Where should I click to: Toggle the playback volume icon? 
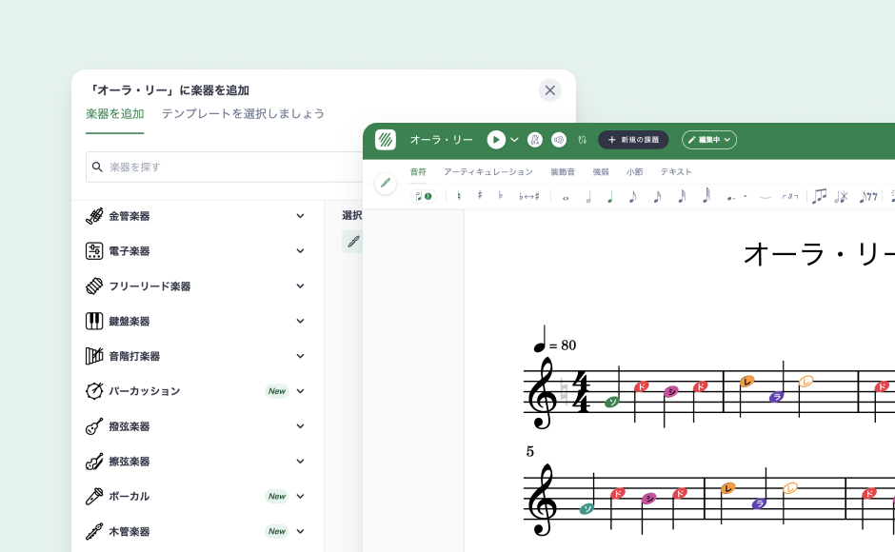pos(558,140)
